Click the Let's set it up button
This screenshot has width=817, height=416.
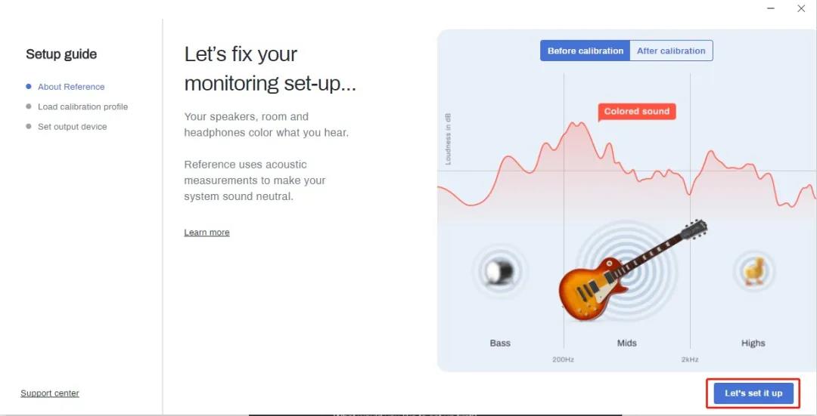pyautogui.click(x=753, y=393)
